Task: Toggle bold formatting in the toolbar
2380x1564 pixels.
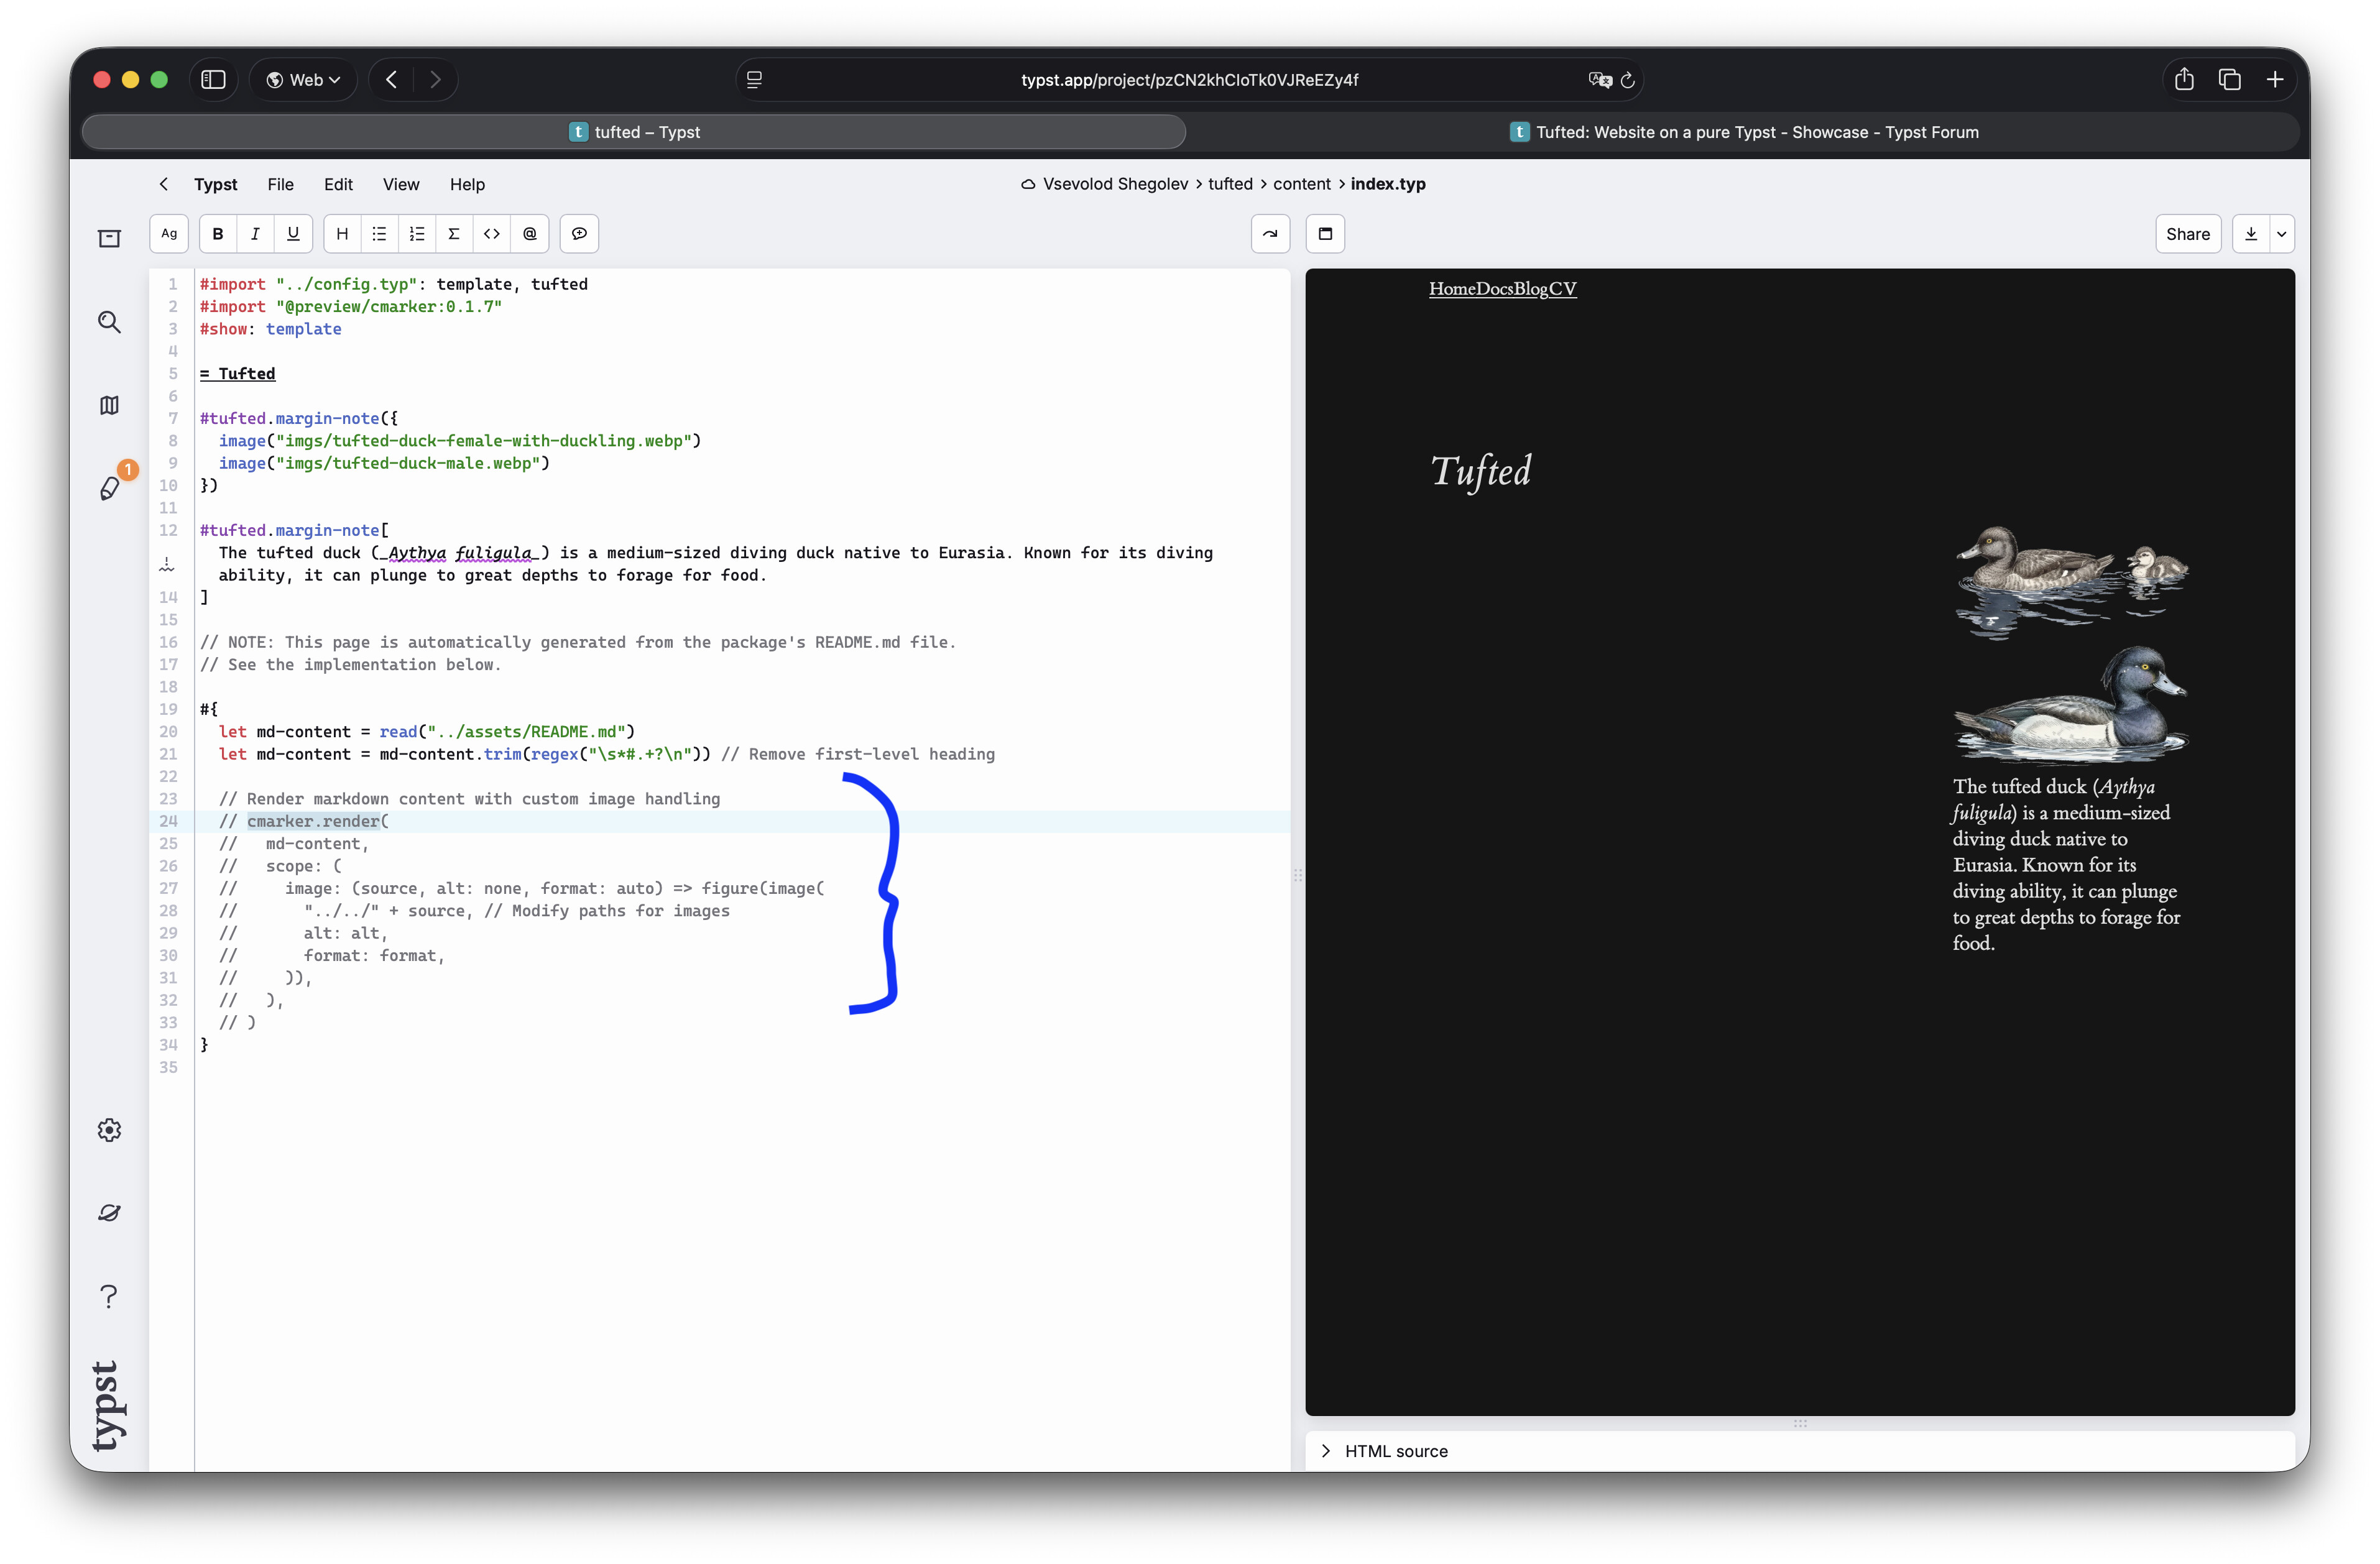Action: tap(217, 234)
